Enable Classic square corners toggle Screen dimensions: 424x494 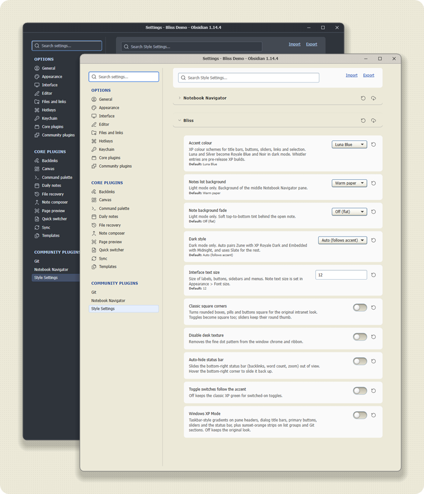[x=360, y=308]
